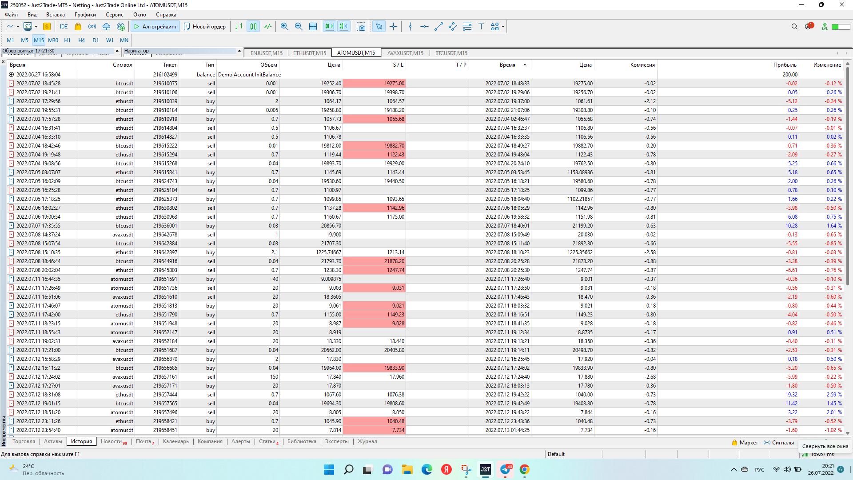Open the profiles dropdown arrow
The image size is (853, 480).
point(36,27)
